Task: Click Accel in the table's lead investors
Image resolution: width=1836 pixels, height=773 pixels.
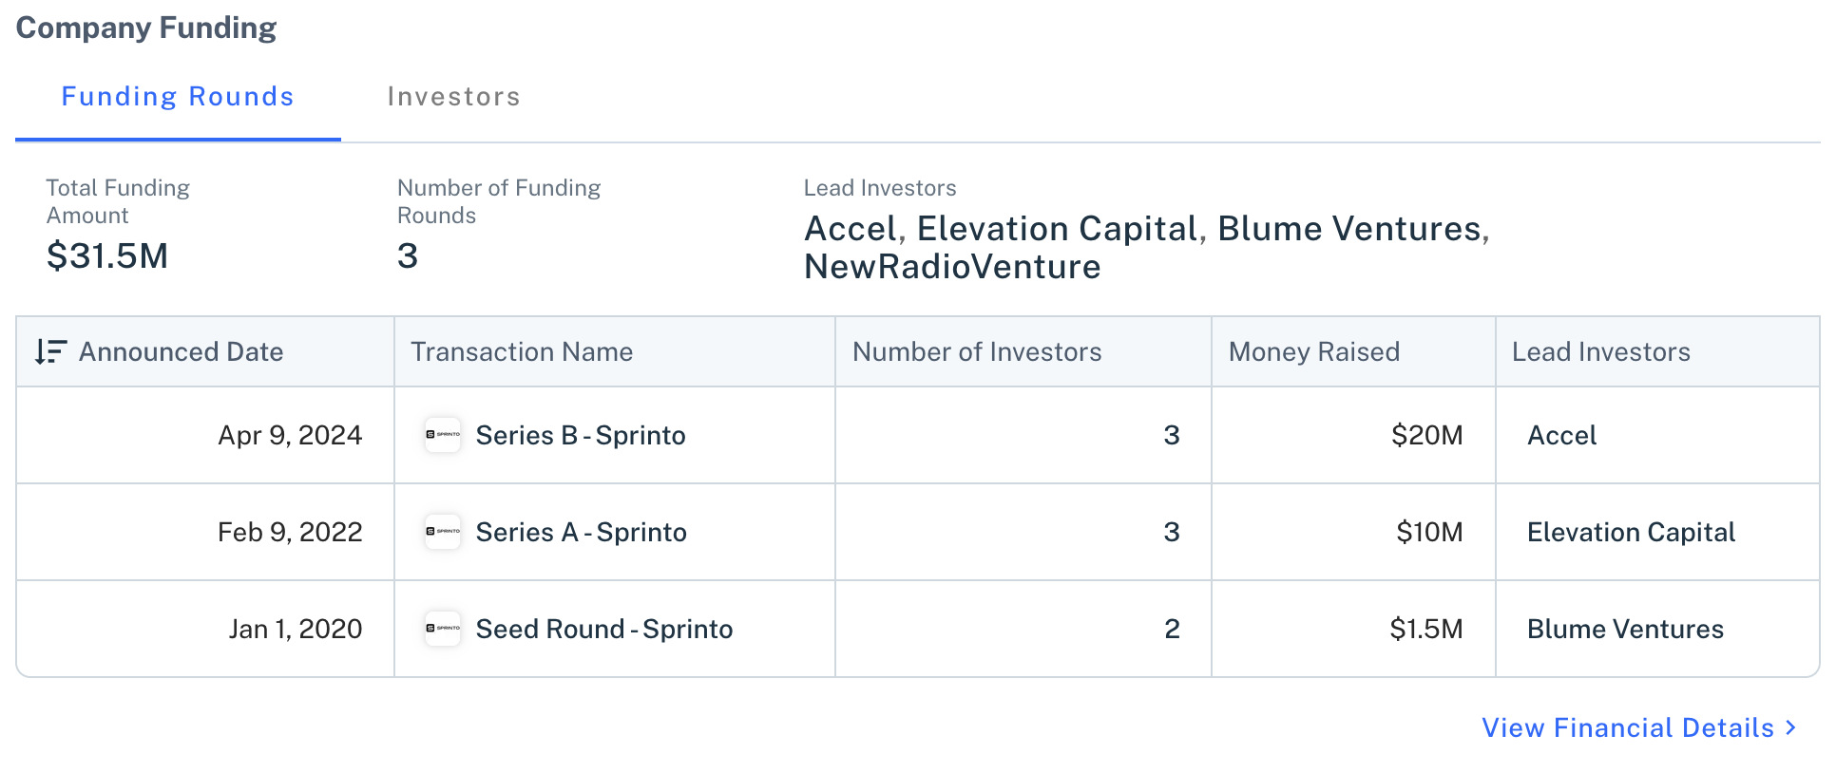Action: click(x=1561, y=435)
